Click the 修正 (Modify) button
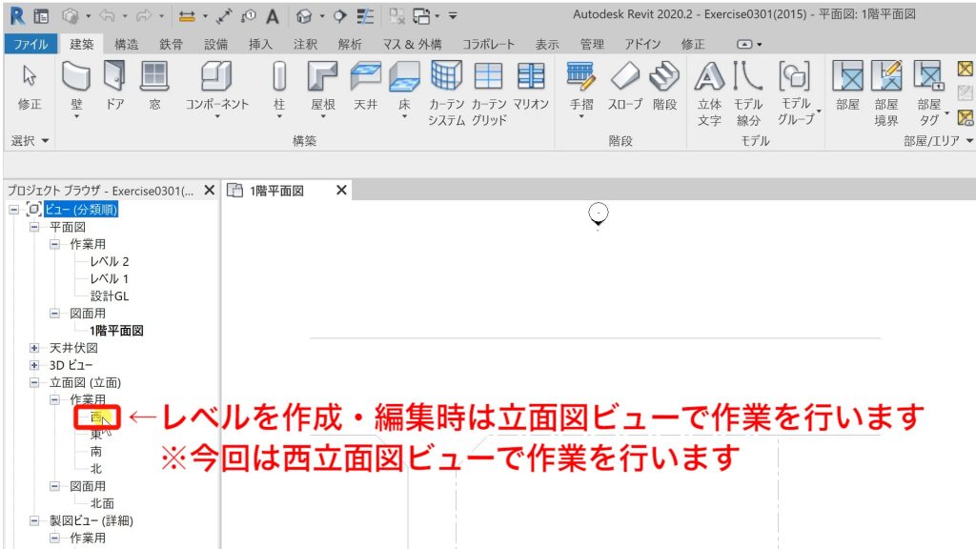 (29, 86)
